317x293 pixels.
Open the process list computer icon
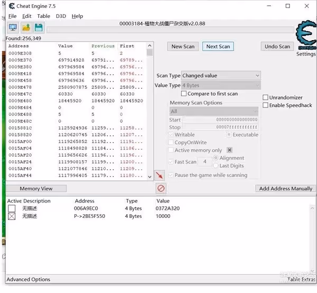[x=13, y=28]
